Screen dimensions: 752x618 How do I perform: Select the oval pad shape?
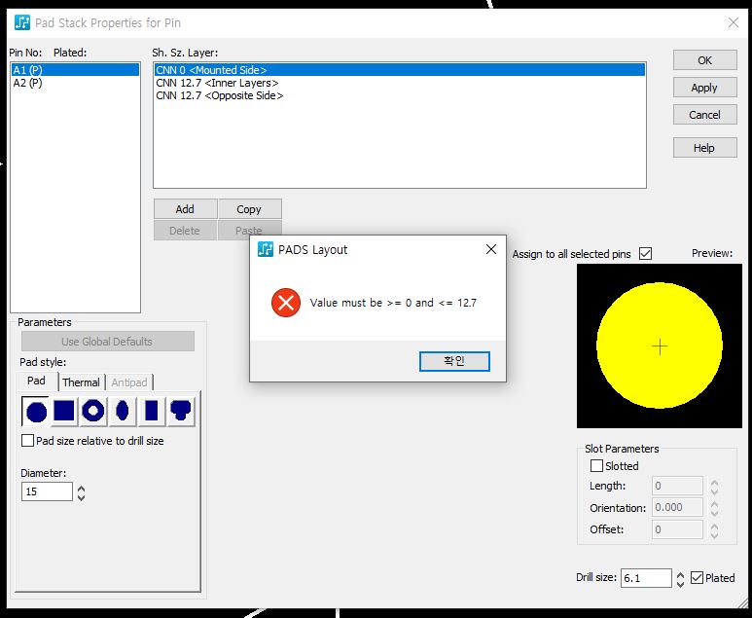[x=123, y=412]
